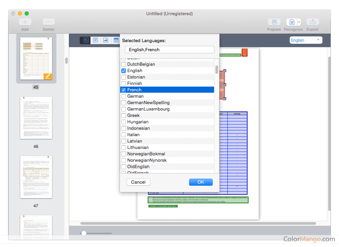339x247 pixels.
Task: Click the Delete page minus icon
Action: [x=49, y=22]
